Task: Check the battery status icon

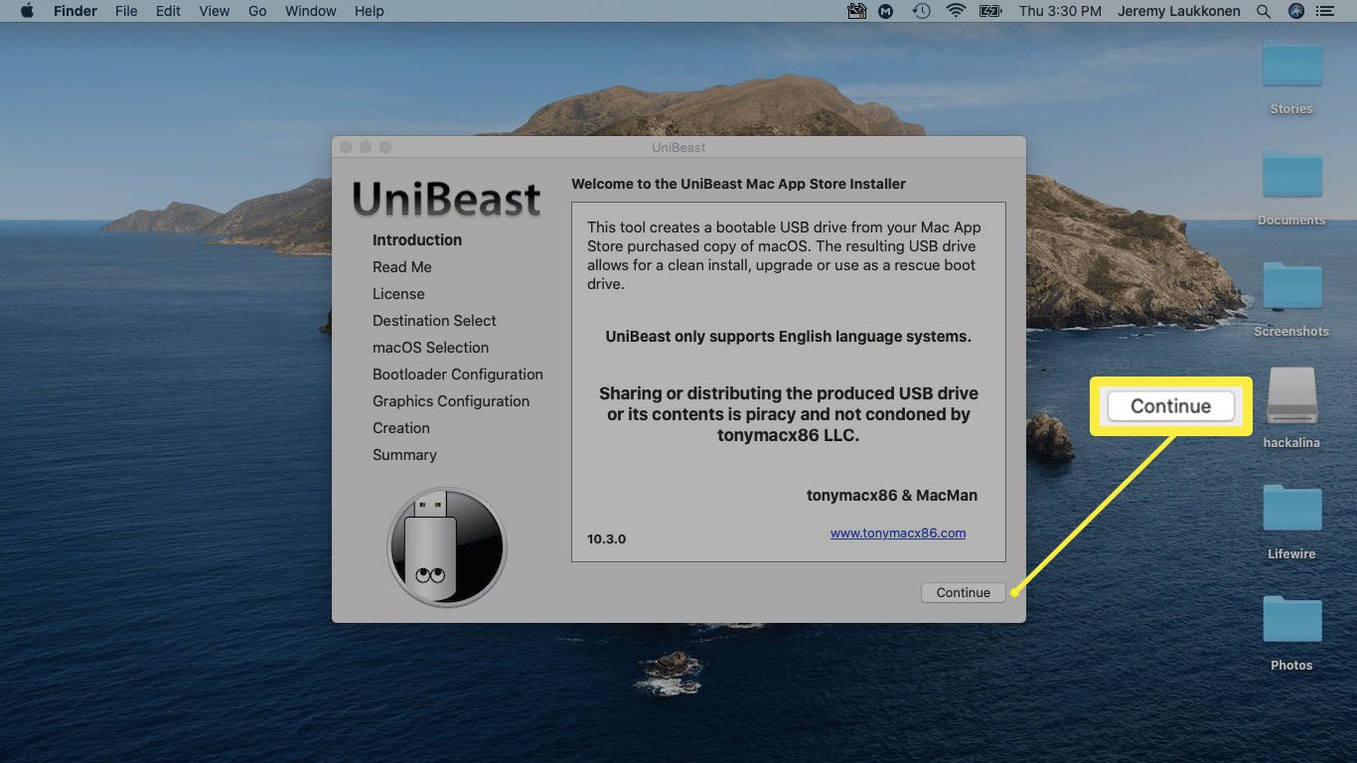Action: (x=989, y=11)
